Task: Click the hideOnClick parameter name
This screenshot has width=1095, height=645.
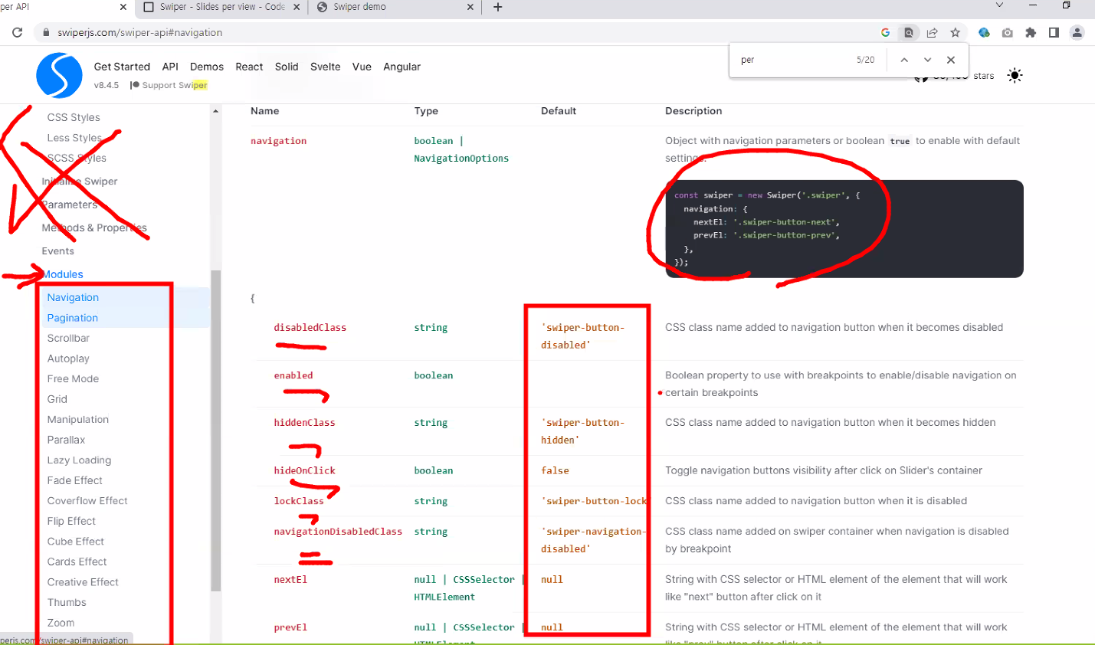Action: (x=305, y=470)
